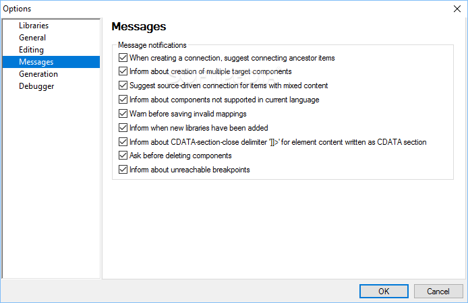Viewport: 468px width, 303px height.
Task: Uncheck ask before deleting components
Action: point(123,156)
